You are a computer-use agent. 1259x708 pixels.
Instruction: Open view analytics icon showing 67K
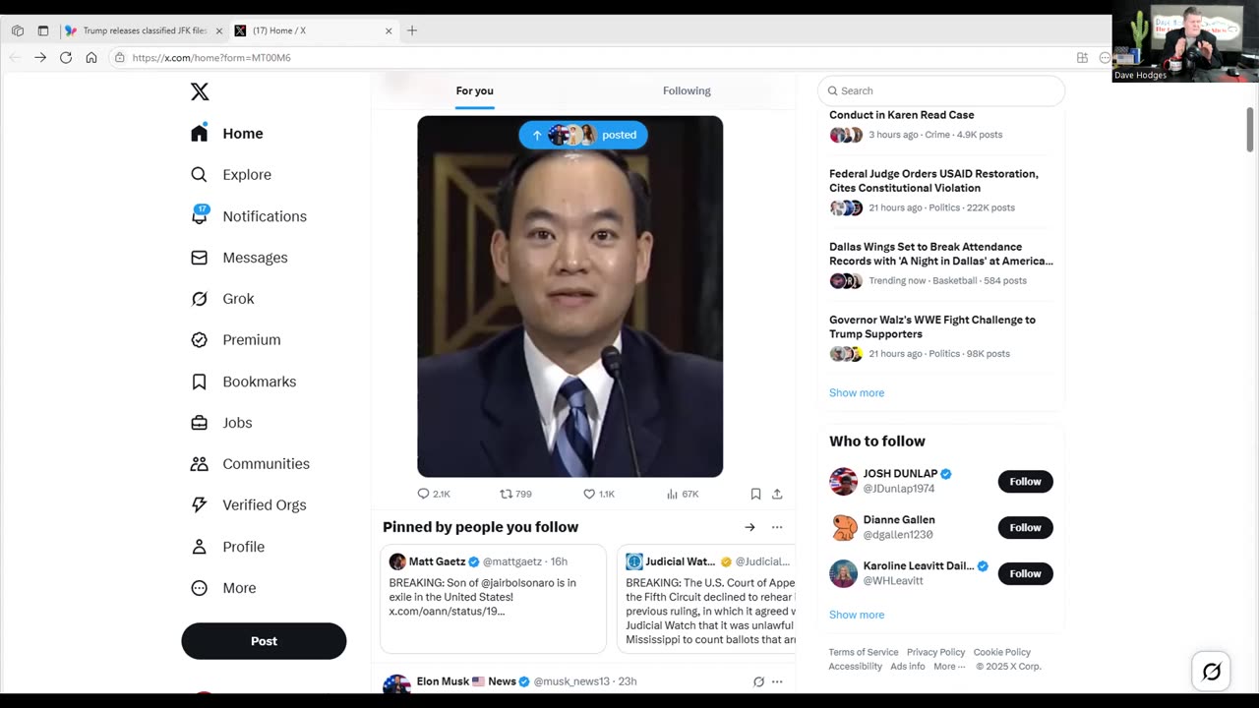tap(682, 494)
